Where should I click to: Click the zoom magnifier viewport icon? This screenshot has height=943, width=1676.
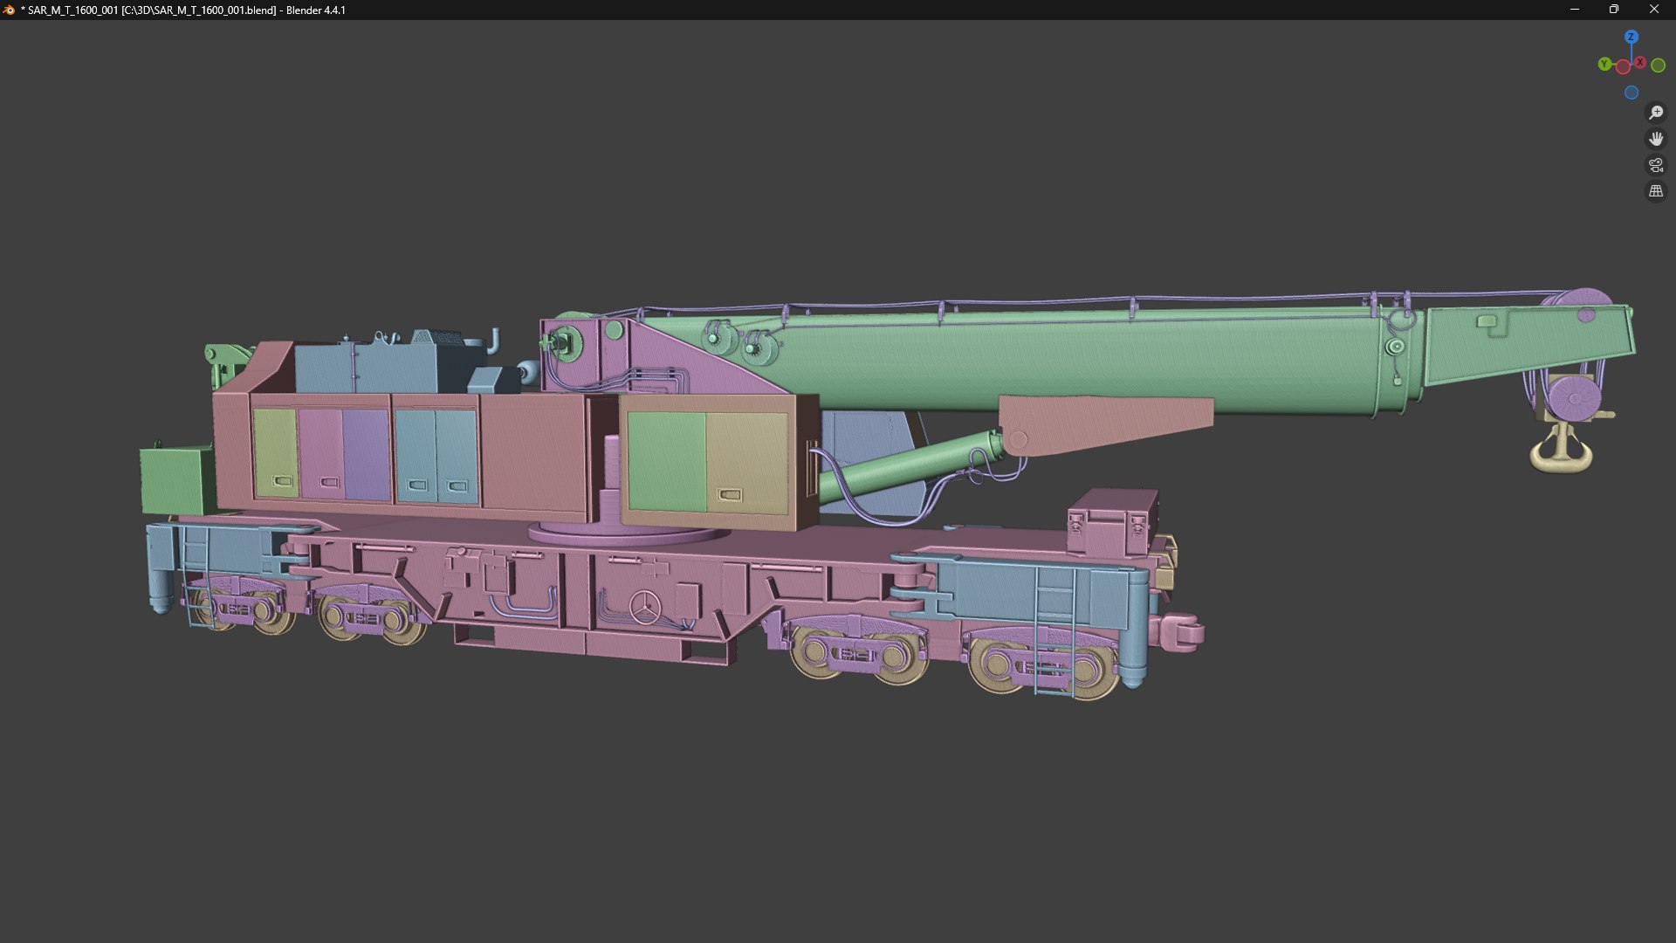[x=1655, y=113]
